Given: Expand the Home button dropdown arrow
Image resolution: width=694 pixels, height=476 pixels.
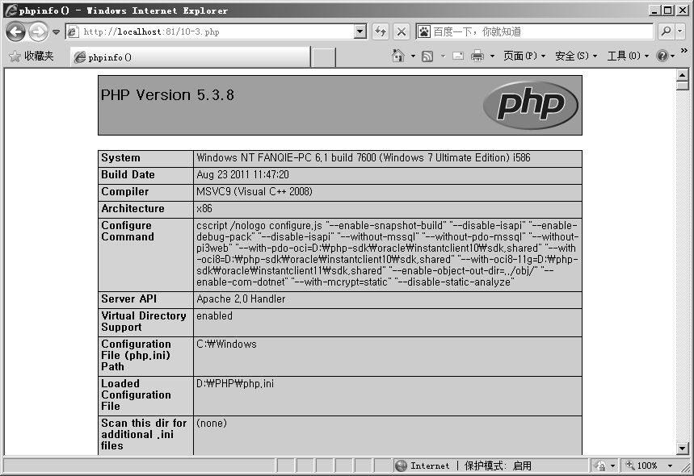Looking at the screenshot, I should (413, 56).
